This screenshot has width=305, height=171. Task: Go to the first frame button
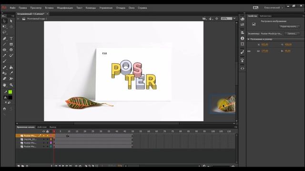[56, 166]
